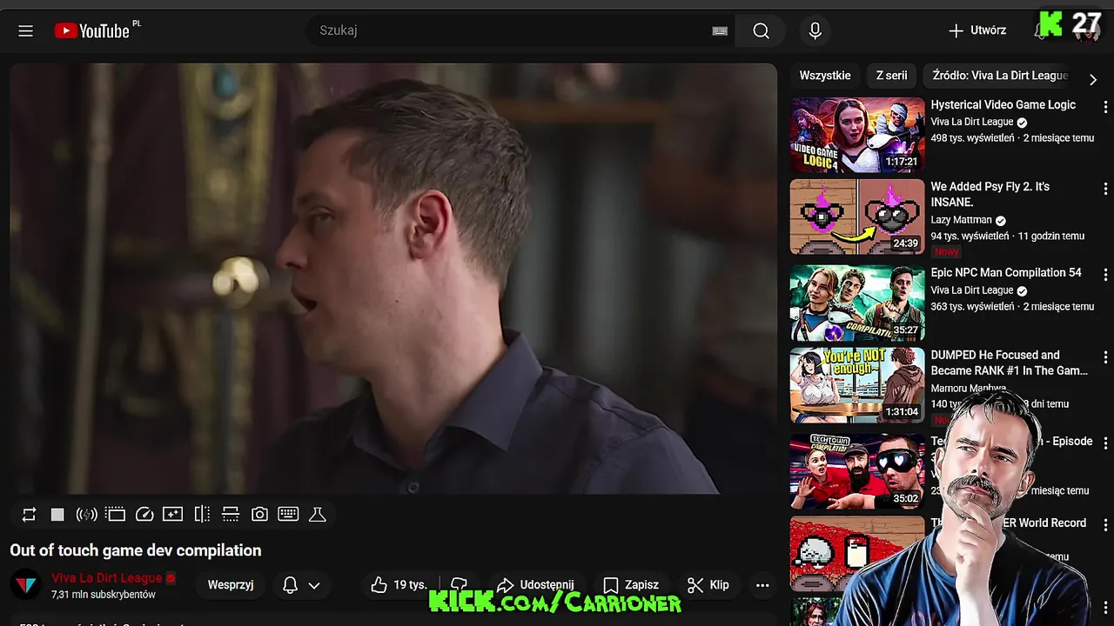Viewport: 1114px width, 626px height.
Task: Open the on-screen keyboard icon in search
Action: point(720,31)
